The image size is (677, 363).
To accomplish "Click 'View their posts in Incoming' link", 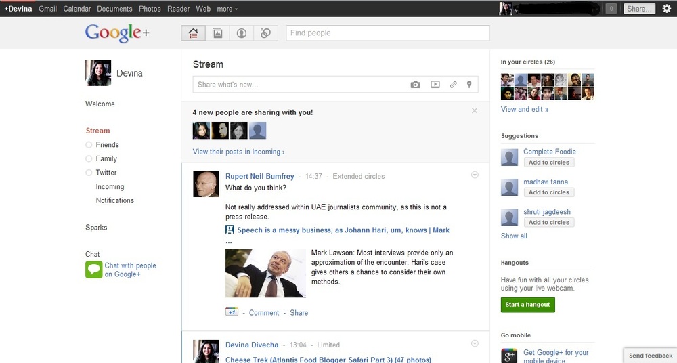I will (238, 152).
